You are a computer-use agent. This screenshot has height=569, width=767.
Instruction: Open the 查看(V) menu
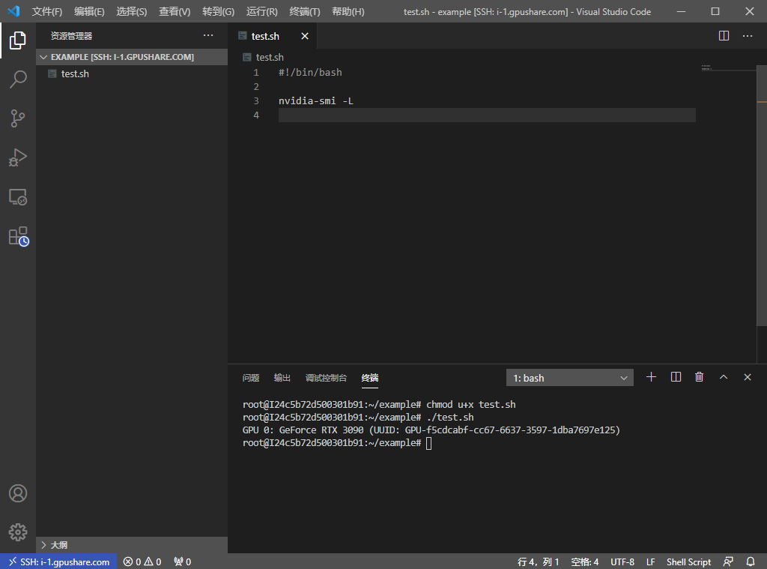pyautogui.click(x=174, y=11)
